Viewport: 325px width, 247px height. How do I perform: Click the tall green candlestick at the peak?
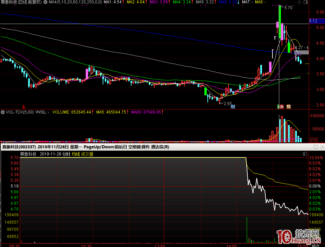coord(280,22)
